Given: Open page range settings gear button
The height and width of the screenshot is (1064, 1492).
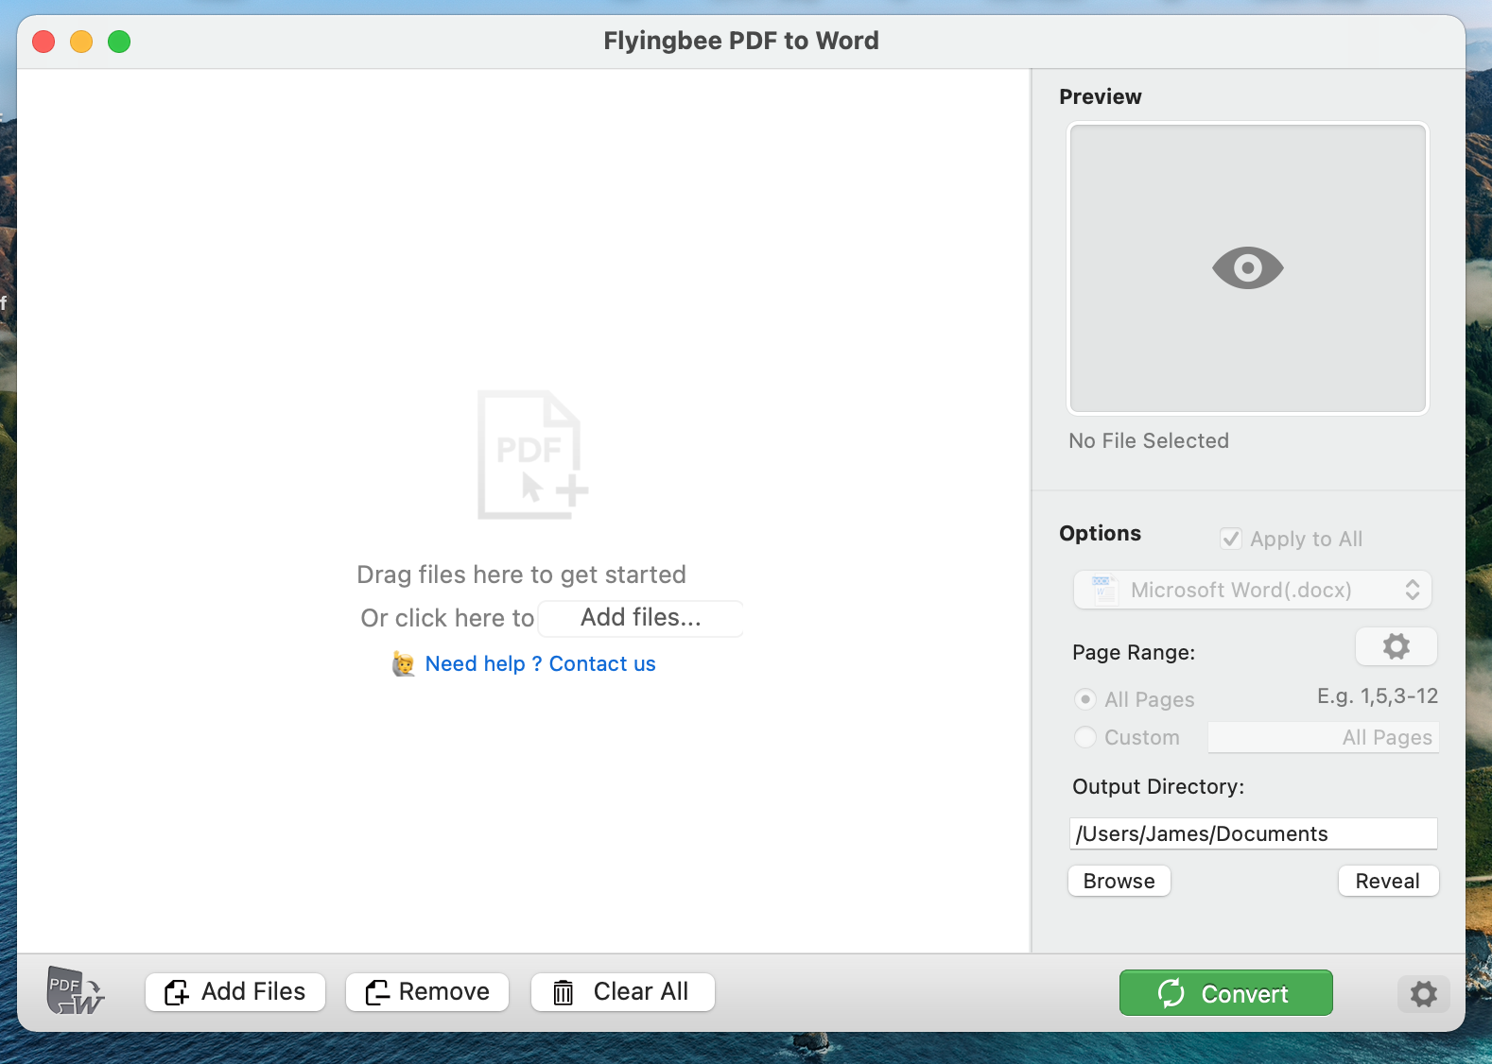Looking at the screenshot, I should [1396, 646].
